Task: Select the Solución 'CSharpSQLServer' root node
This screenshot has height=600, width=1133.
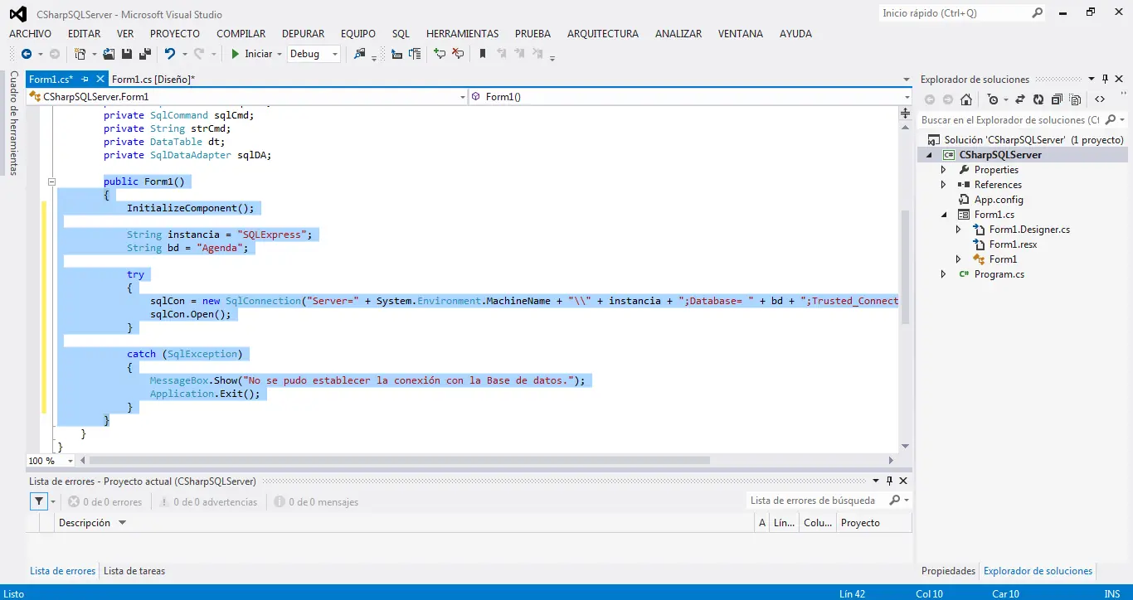Action: 1026,140
